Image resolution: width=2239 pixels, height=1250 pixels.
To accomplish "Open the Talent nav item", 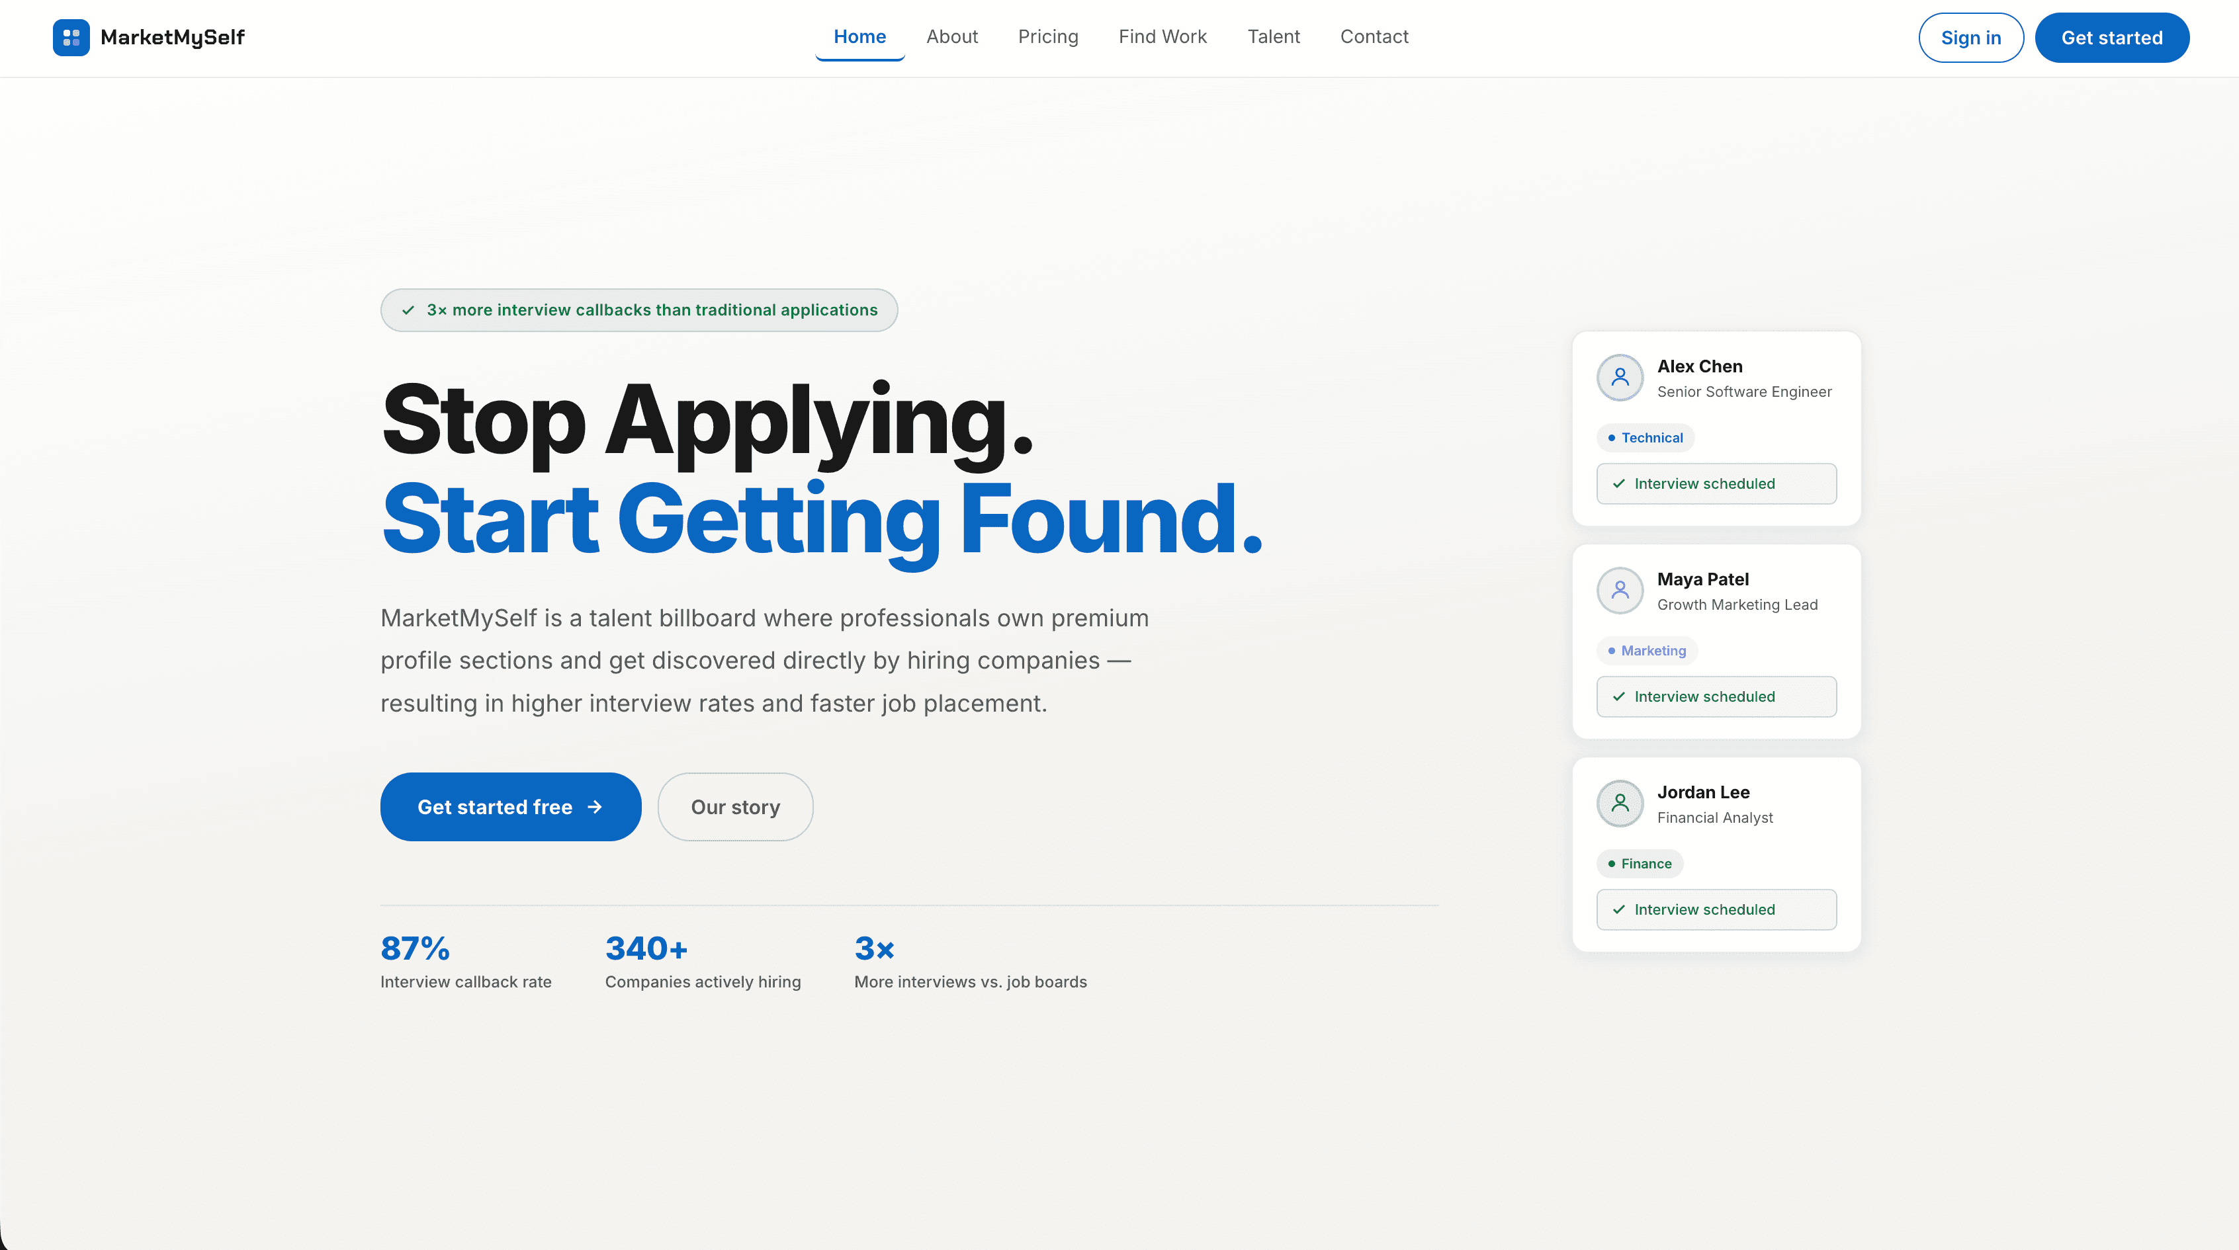I will tap(1274, 36).
